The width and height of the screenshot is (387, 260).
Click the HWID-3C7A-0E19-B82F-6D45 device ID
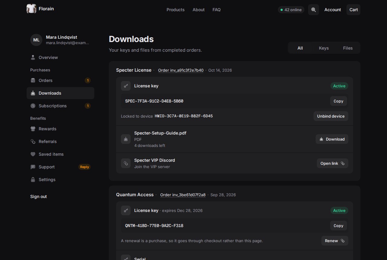pyautogui.click(x=184, y=116)
